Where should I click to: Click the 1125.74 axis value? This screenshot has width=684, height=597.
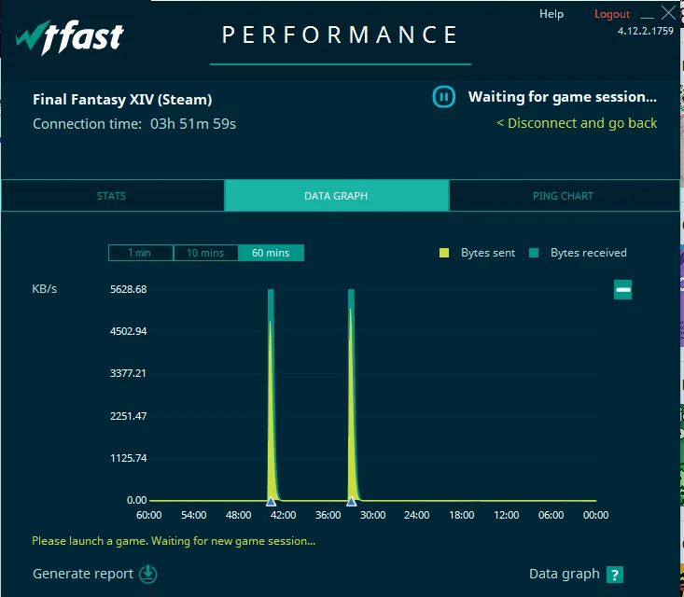click(128, 458)
